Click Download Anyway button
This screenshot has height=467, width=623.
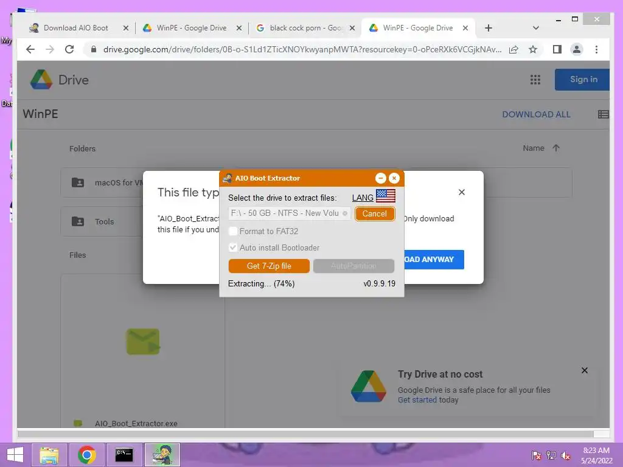point(434,259)
